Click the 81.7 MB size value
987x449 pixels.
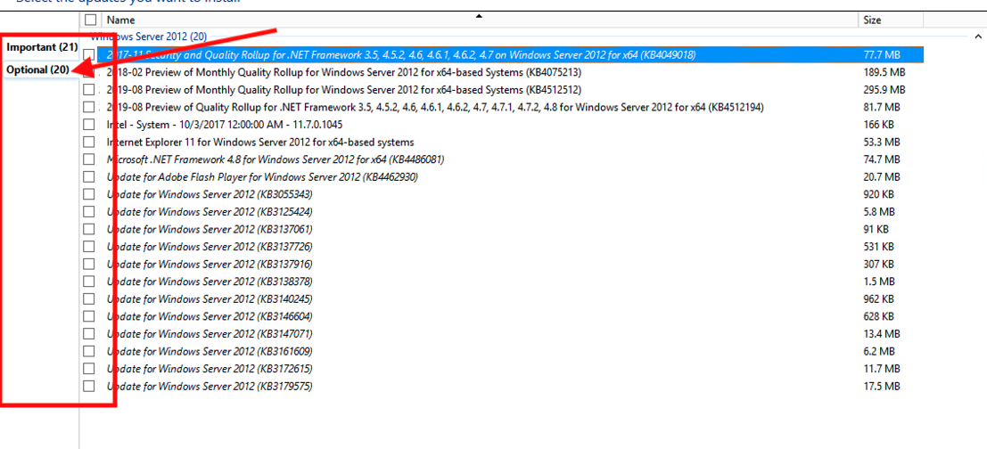(882, 107)
